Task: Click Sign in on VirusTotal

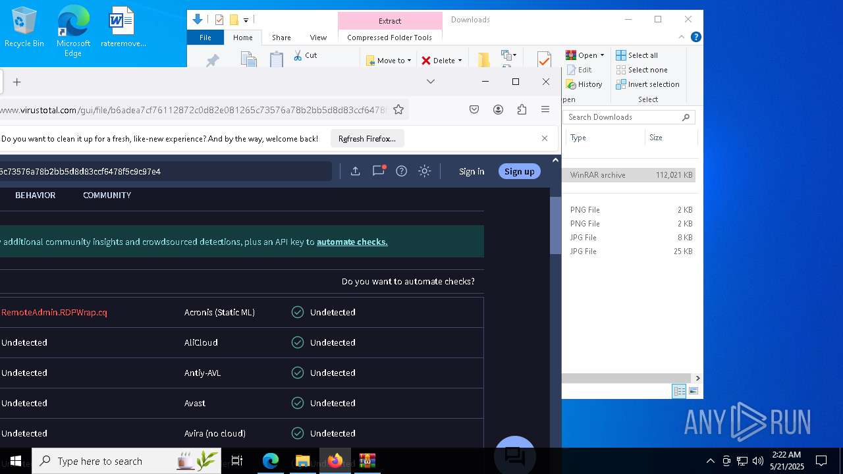Action: pos(472,171)
